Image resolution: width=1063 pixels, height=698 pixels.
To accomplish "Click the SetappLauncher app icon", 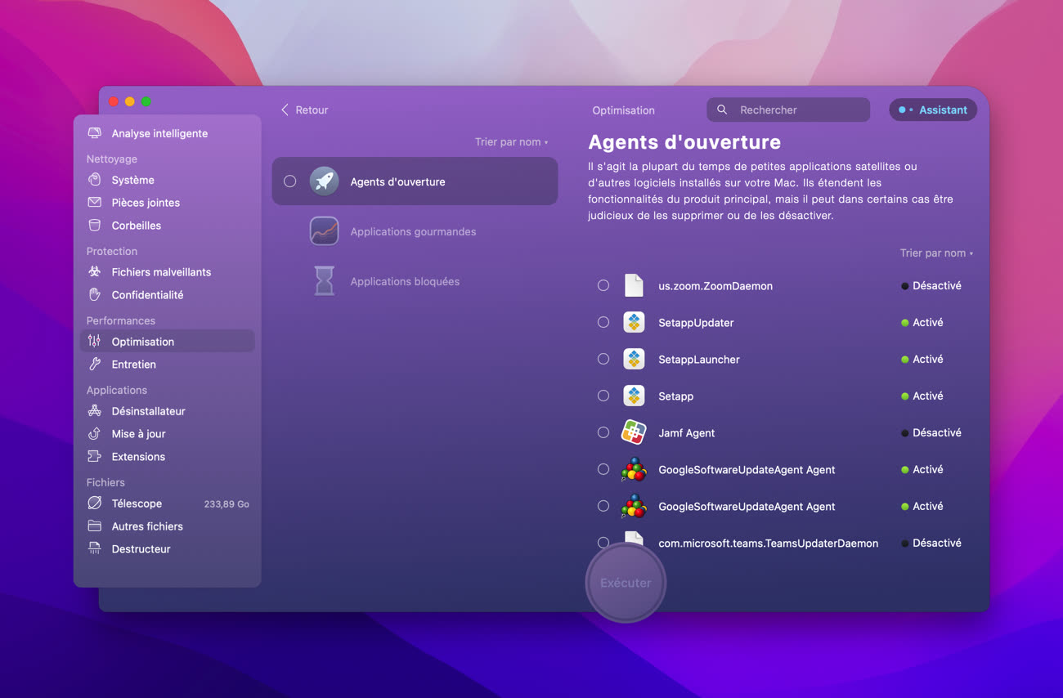I will click(634, 359).
